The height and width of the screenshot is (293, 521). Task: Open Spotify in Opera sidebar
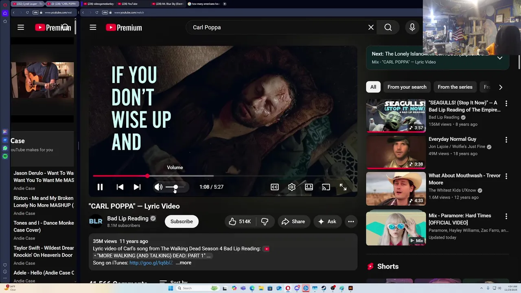(5, 156)
